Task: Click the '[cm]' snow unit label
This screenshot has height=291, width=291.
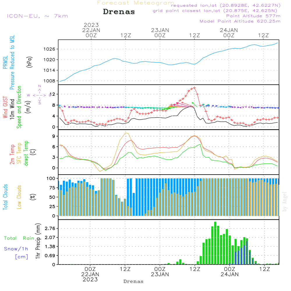Action: pos(22,257)
